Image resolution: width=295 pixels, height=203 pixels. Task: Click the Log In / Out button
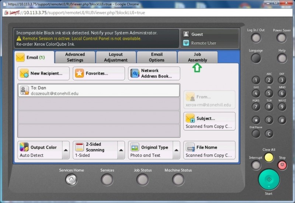(256, 38)
